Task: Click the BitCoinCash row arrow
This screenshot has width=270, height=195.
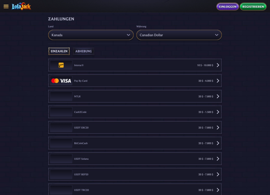Action: coord(218,143)
